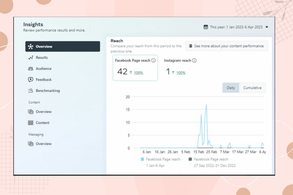This screenshot has width=293, height=195.
Task: Click the Benchmarking magnifier icon
Action: (31, 91)
